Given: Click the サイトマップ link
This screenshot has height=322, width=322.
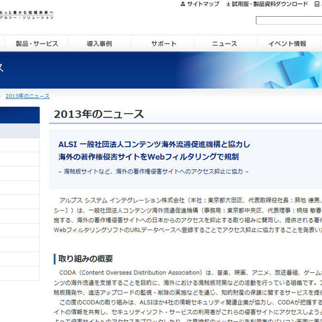Looking at the screenshot, I should pyautogui.click(x=203, y=4).
